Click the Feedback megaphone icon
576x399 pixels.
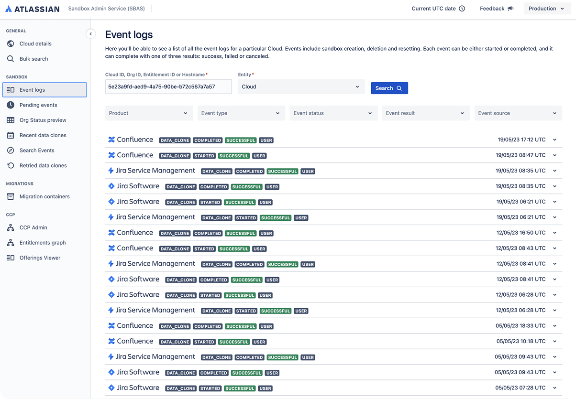(510, 9)
